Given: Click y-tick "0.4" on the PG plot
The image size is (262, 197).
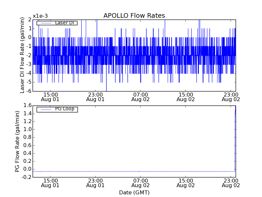Looking at the screenshot, I should [x=28, y=153].
